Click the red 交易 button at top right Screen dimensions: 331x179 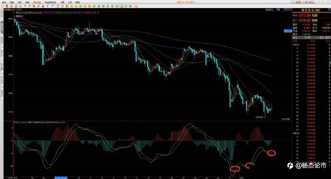point(297,2)
